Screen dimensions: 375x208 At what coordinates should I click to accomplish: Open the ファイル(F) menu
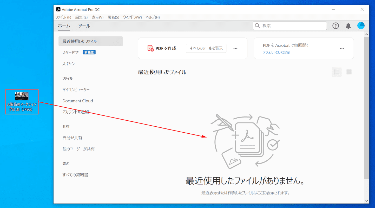(63, 17)
